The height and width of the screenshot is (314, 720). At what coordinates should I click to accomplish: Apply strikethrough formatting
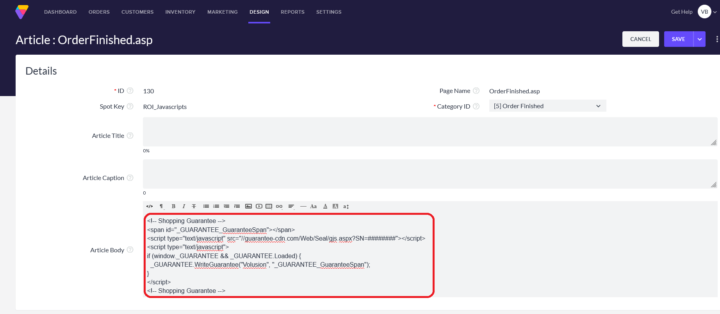194,206
